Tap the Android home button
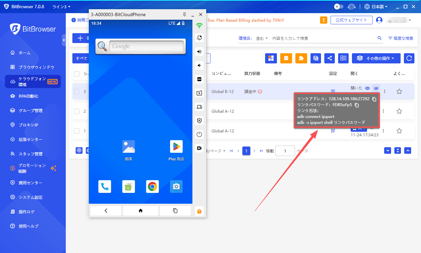The height and width of the screenshot is (253, 421). 141,211
